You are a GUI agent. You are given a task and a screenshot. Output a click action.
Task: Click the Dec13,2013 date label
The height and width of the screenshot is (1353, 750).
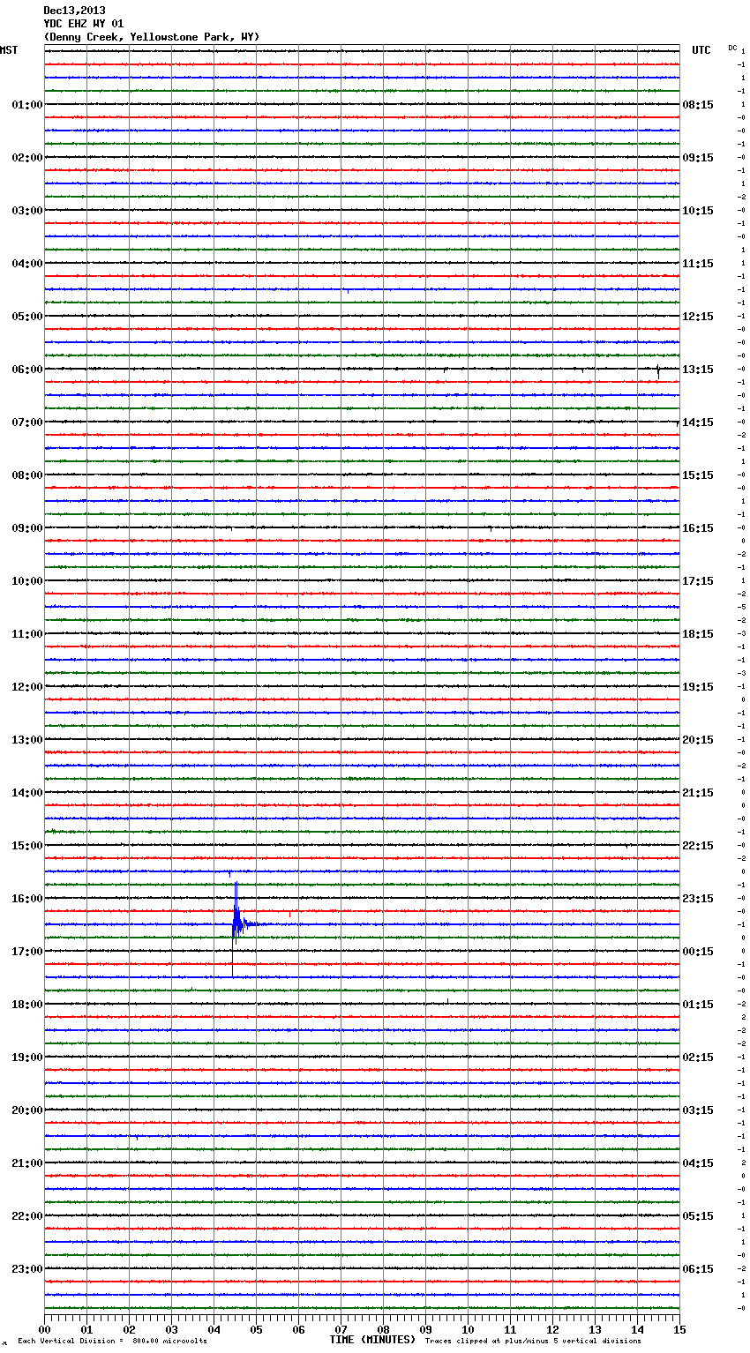tap(74, 11)
